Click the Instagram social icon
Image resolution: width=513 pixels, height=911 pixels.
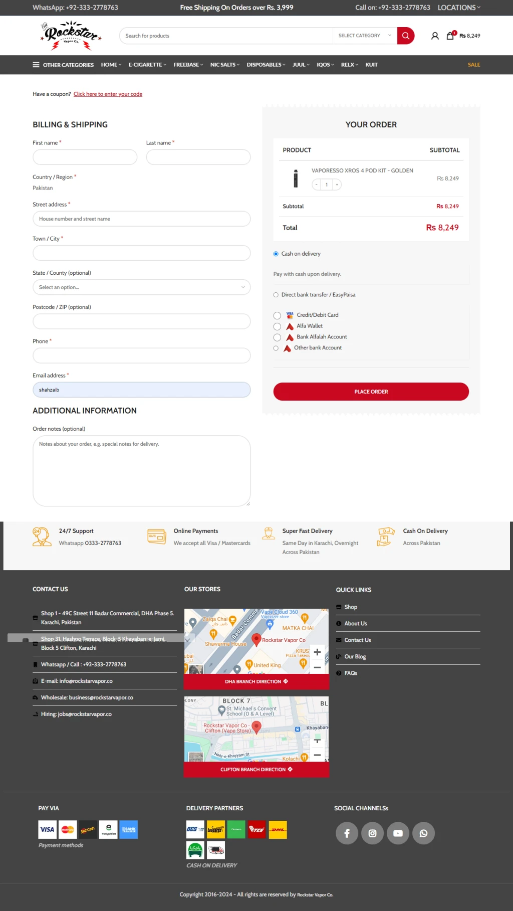pyautogui.click(x=372, y=833)
